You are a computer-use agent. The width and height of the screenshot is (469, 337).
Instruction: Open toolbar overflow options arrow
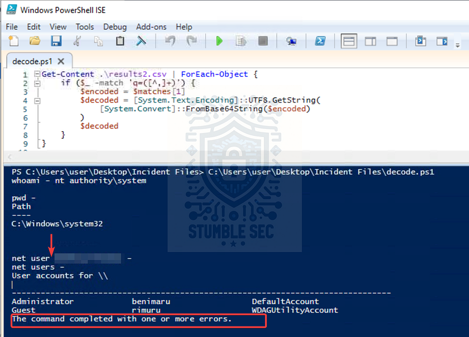click(x=458, y=46)
